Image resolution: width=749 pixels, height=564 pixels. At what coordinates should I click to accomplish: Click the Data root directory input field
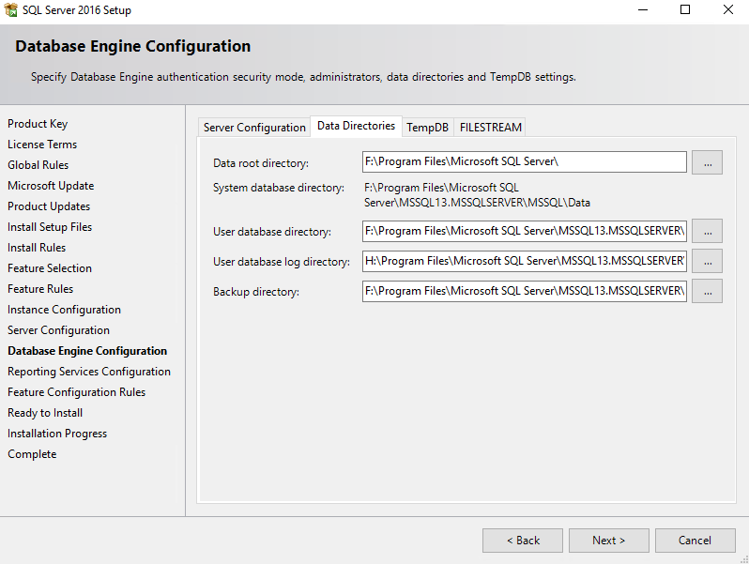(524, 162)
